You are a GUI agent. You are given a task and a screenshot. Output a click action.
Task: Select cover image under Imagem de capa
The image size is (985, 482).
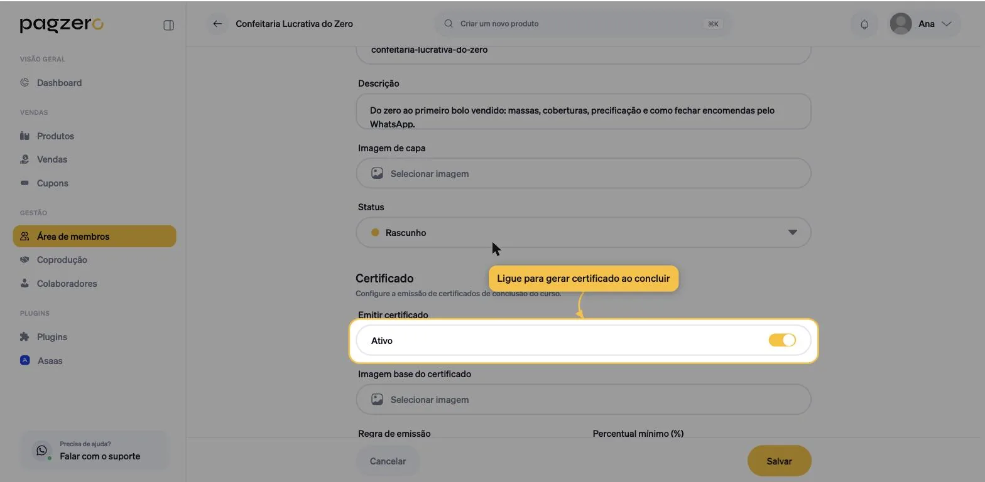click(x=583, y=173)
